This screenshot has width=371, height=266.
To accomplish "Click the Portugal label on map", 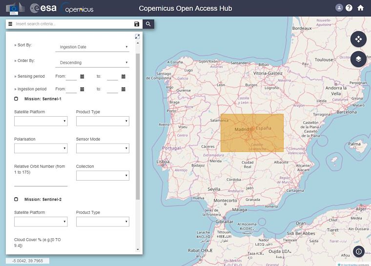I will (x=171, y=148).
